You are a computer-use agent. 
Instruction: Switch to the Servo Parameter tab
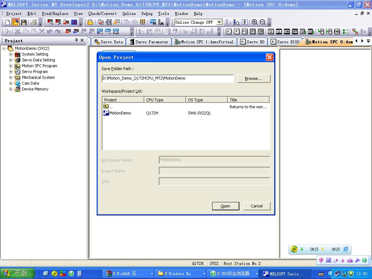[x=149, y=42]
